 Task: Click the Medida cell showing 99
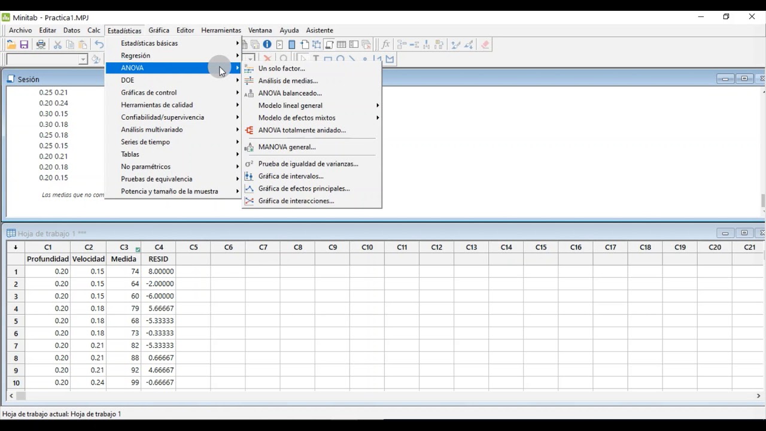[x=124, y=383]
